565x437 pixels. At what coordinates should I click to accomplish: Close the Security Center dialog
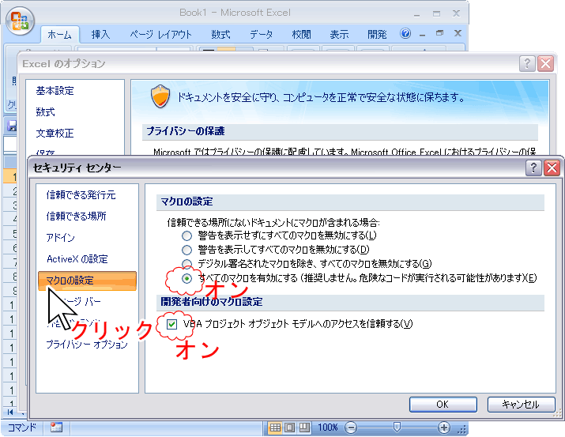(552, 168)
